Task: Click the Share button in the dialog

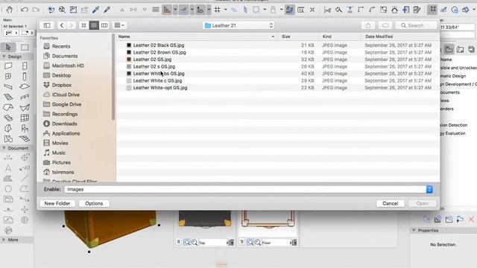Action: pyautogui.click(x=367, y=25)
